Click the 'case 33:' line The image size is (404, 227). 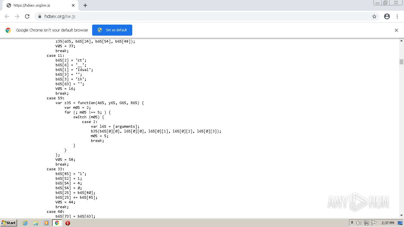[56, 169]
